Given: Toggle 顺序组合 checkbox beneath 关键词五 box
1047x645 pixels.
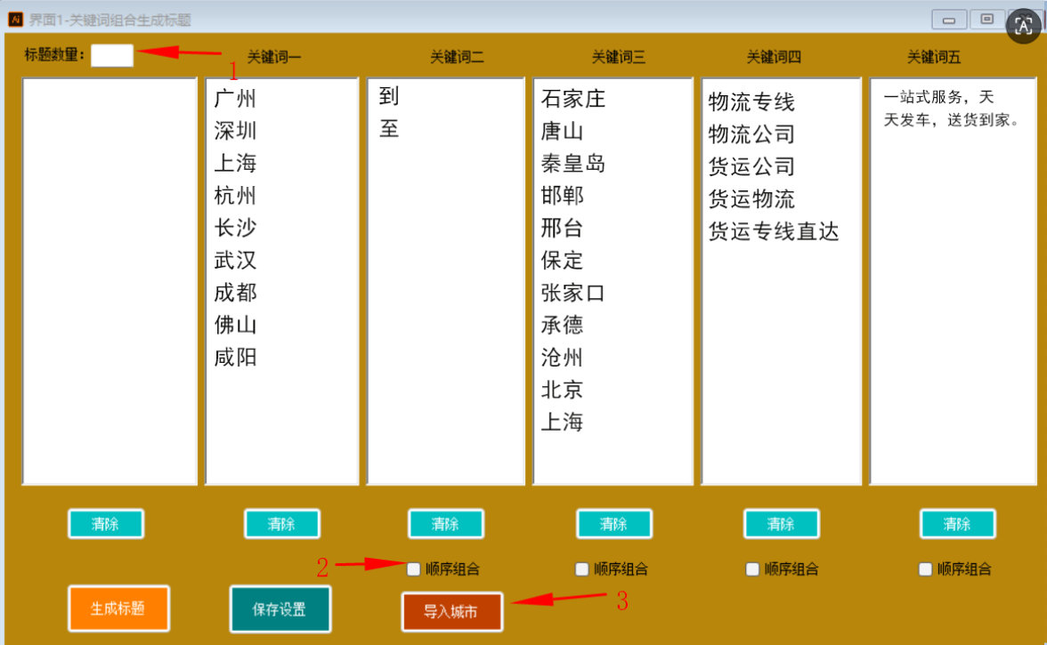Looking at the screenshot, I should (x=925, y=569).
